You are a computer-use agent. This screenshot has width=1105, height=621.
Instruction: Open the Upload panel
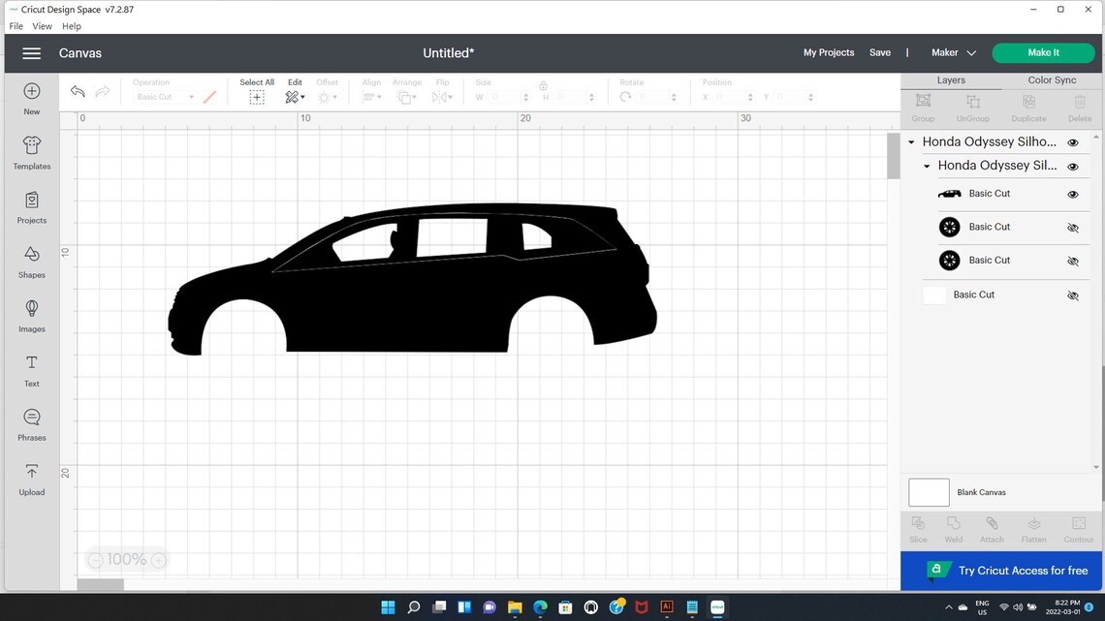point(31,478)
